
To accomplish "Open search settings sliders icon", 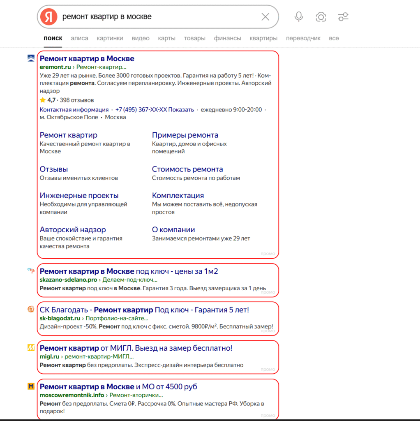I will pos(343,17).
